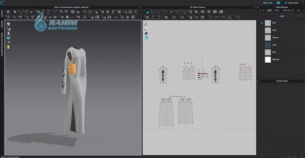Select the rectangle pattern tool in 2D toolbar

(x=203, y=12)
